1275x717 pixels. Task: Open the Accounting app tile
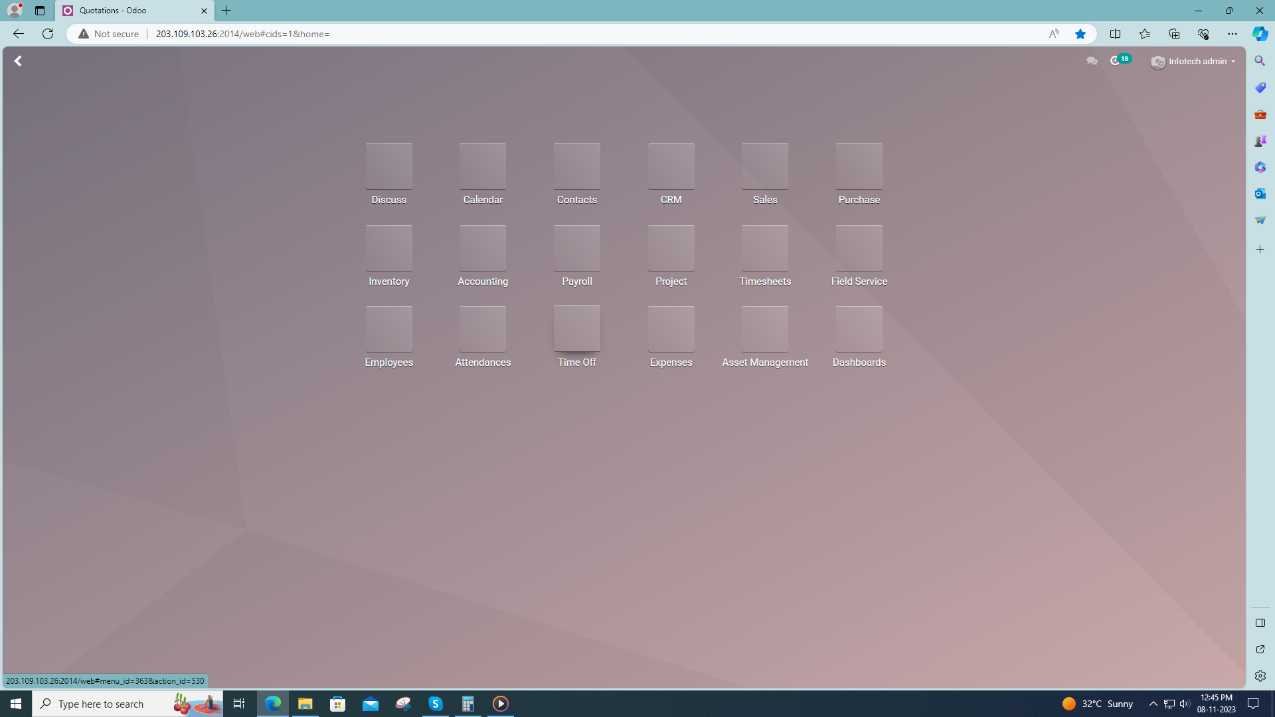click(x=483, y=248)
